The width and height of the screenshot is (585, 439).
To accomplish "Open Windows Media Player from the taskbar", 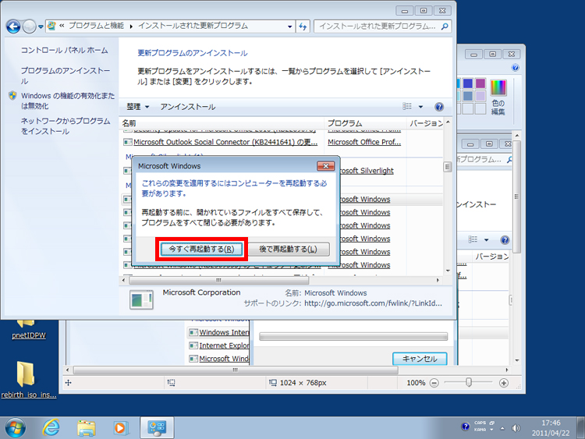I will [x=120, y=428].
